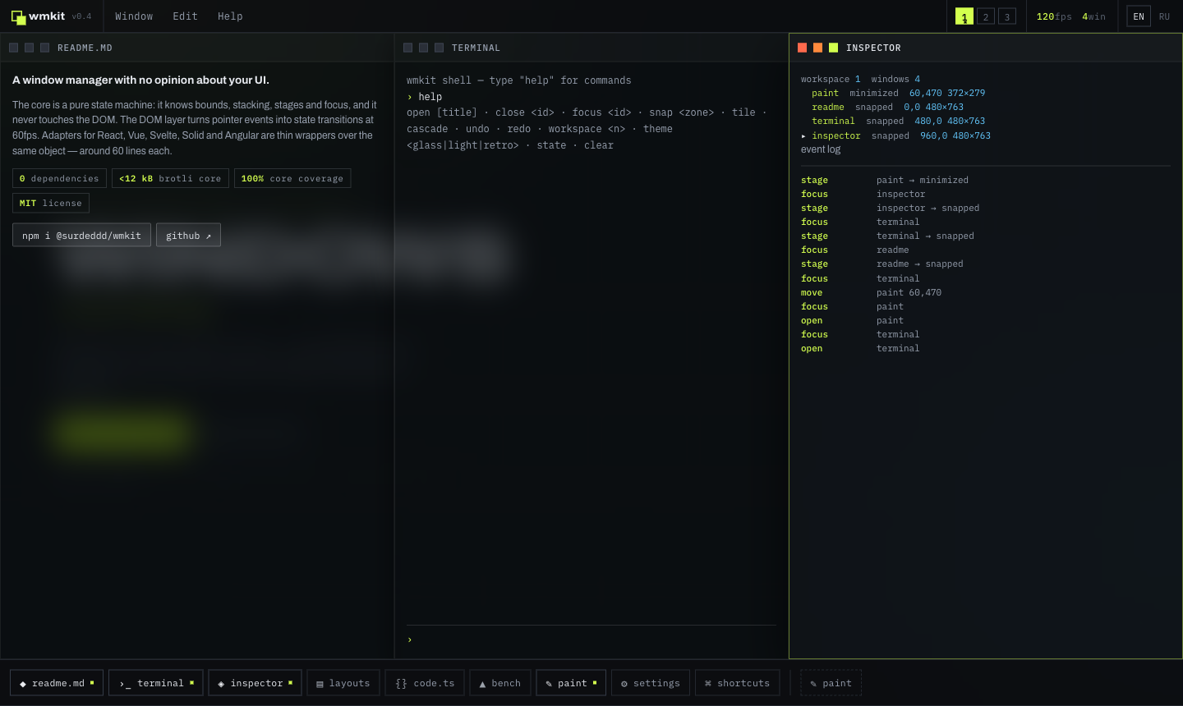Viewport: 1183px width, 706px height.
Task: Click the 4win window counter
Action: [x=1093, y=16]
